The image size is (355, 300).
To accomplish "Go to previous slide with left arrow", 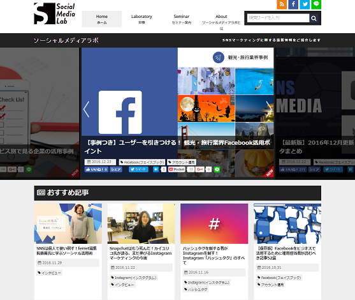I will 86,109.
